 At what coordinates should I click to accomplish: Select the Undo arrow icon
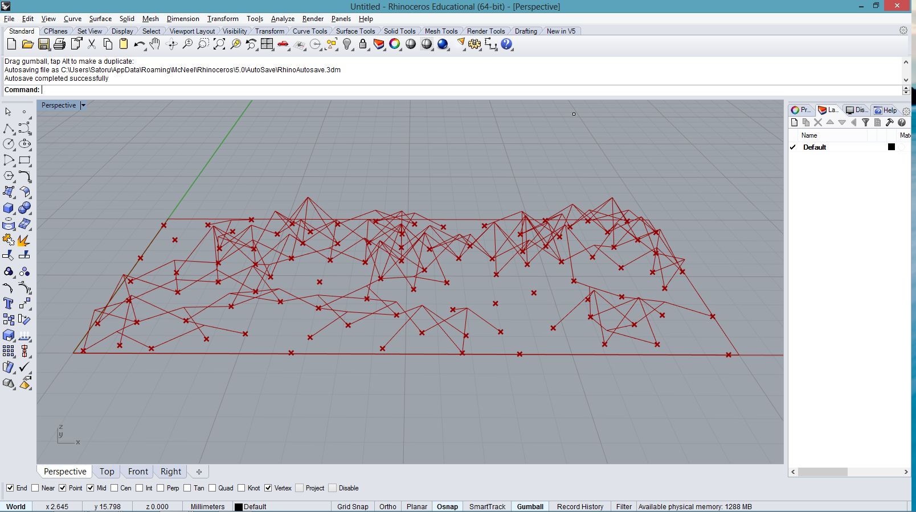(x=139, y=44)
